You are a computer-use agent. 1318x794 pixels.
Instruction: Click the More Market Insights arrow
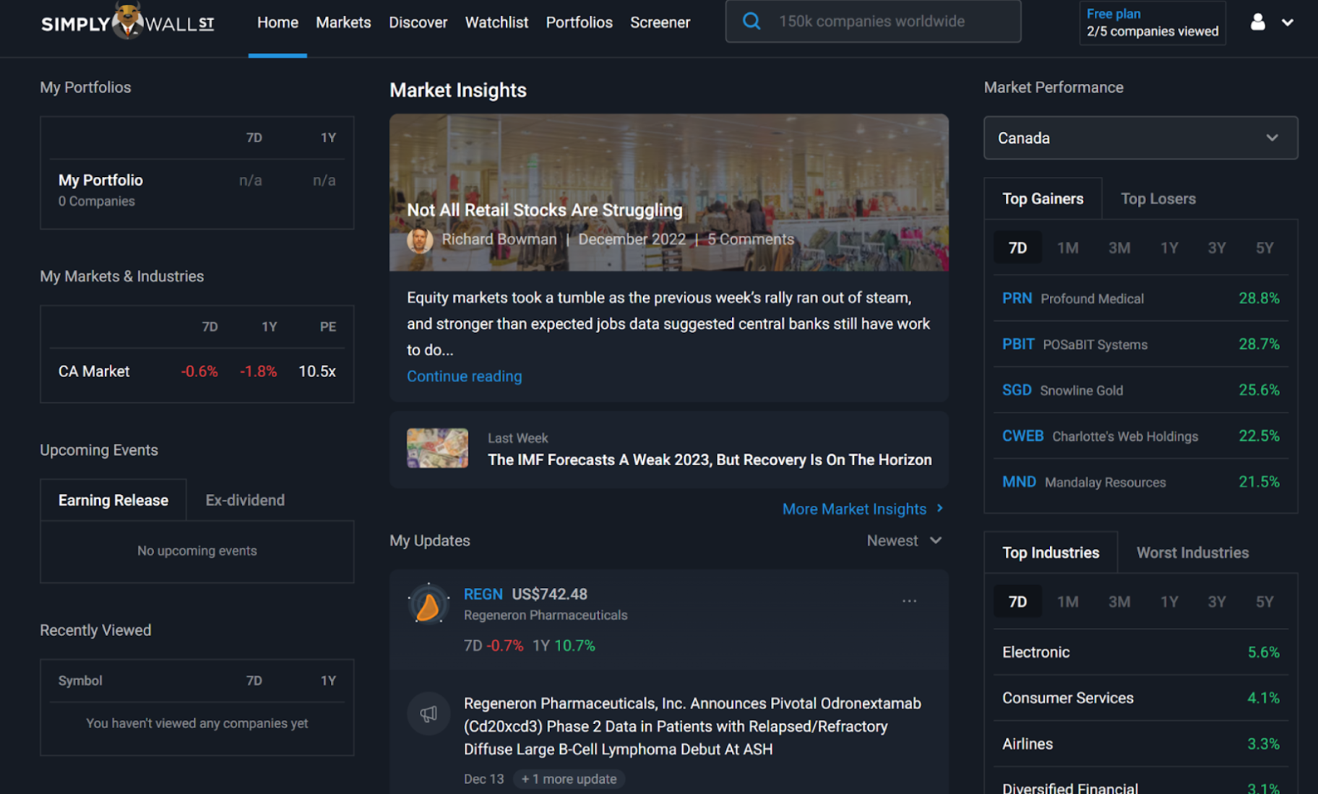tap(939, 509)
